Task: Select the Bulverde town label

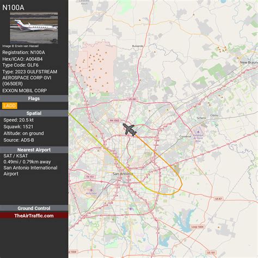Action: pyautogui.click(x=138, y=46)
